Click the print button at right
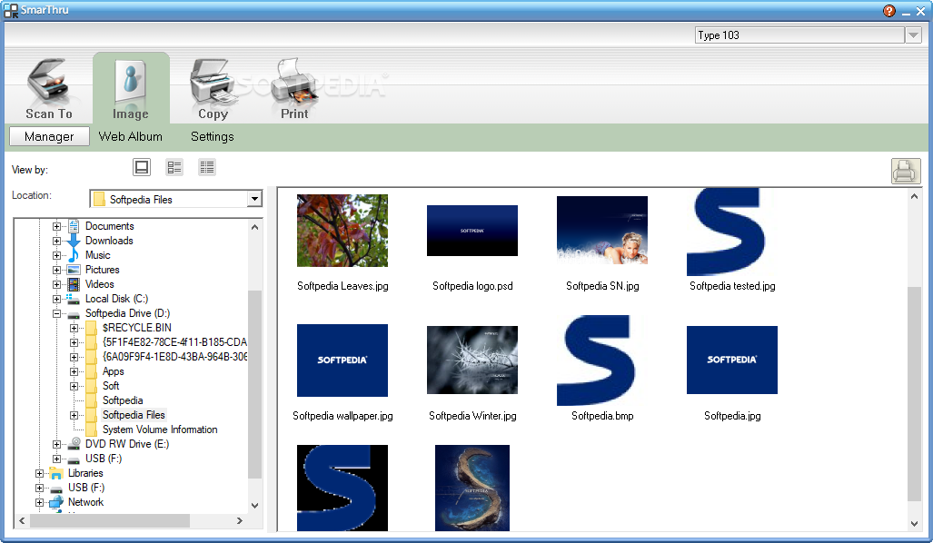 905,172
